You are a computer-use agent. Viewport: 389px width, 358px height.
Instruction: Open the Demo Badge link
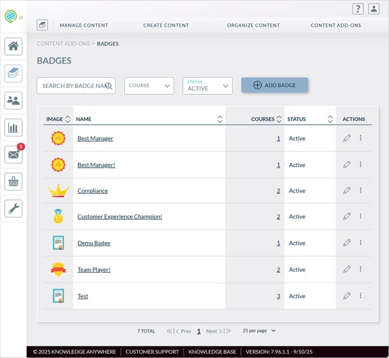(94, 243)
